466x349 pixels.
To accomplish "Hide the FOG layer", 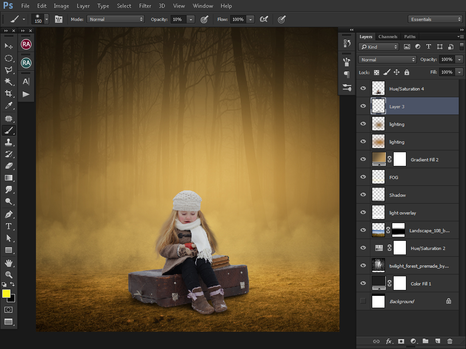I will [363, 177].
